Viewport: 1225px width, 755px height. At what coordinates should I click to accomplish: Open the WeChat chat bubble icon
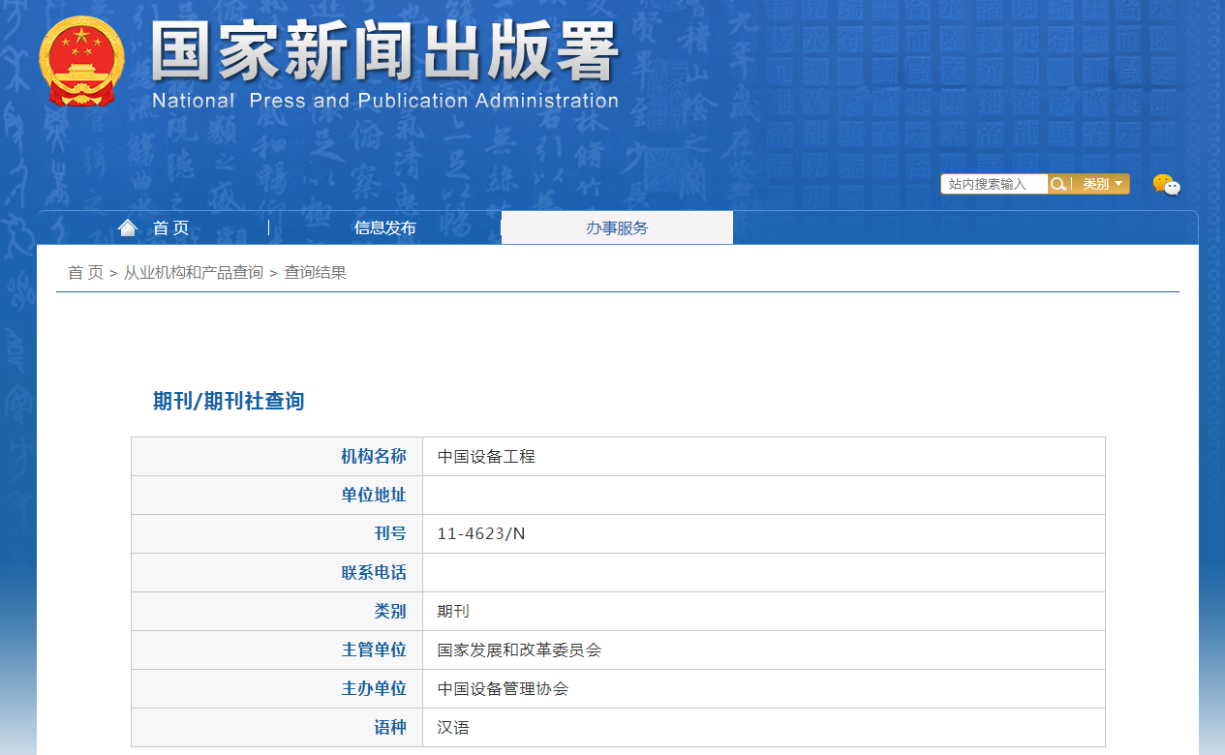(1166, 184)
